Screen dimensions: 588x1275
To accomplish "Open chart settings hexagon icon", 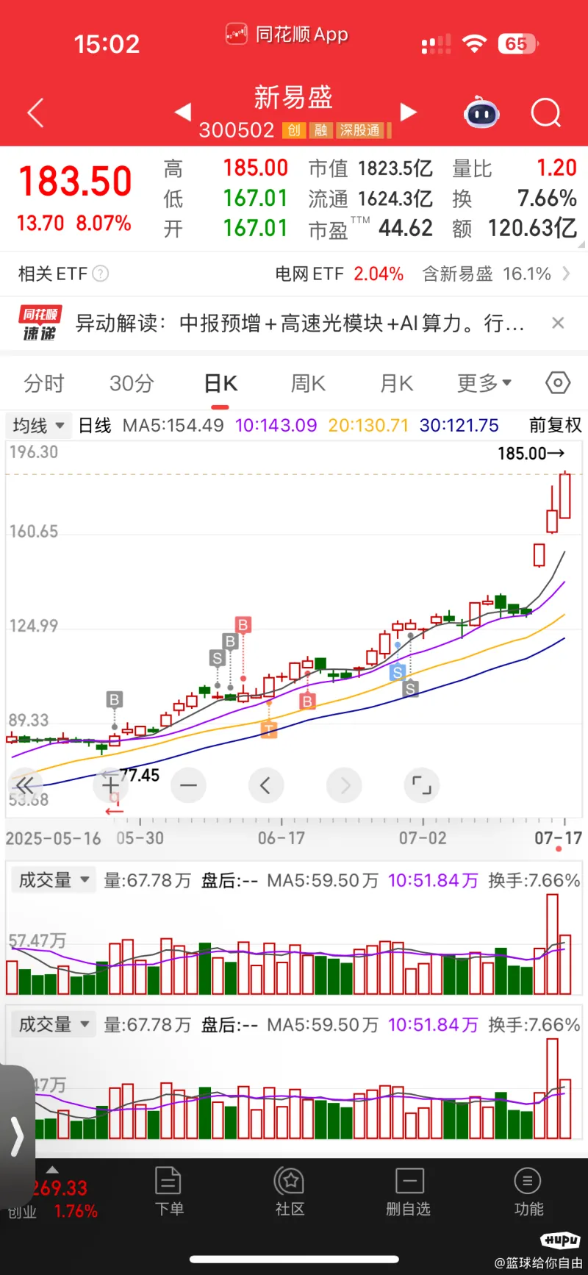I will pos(558,382).
